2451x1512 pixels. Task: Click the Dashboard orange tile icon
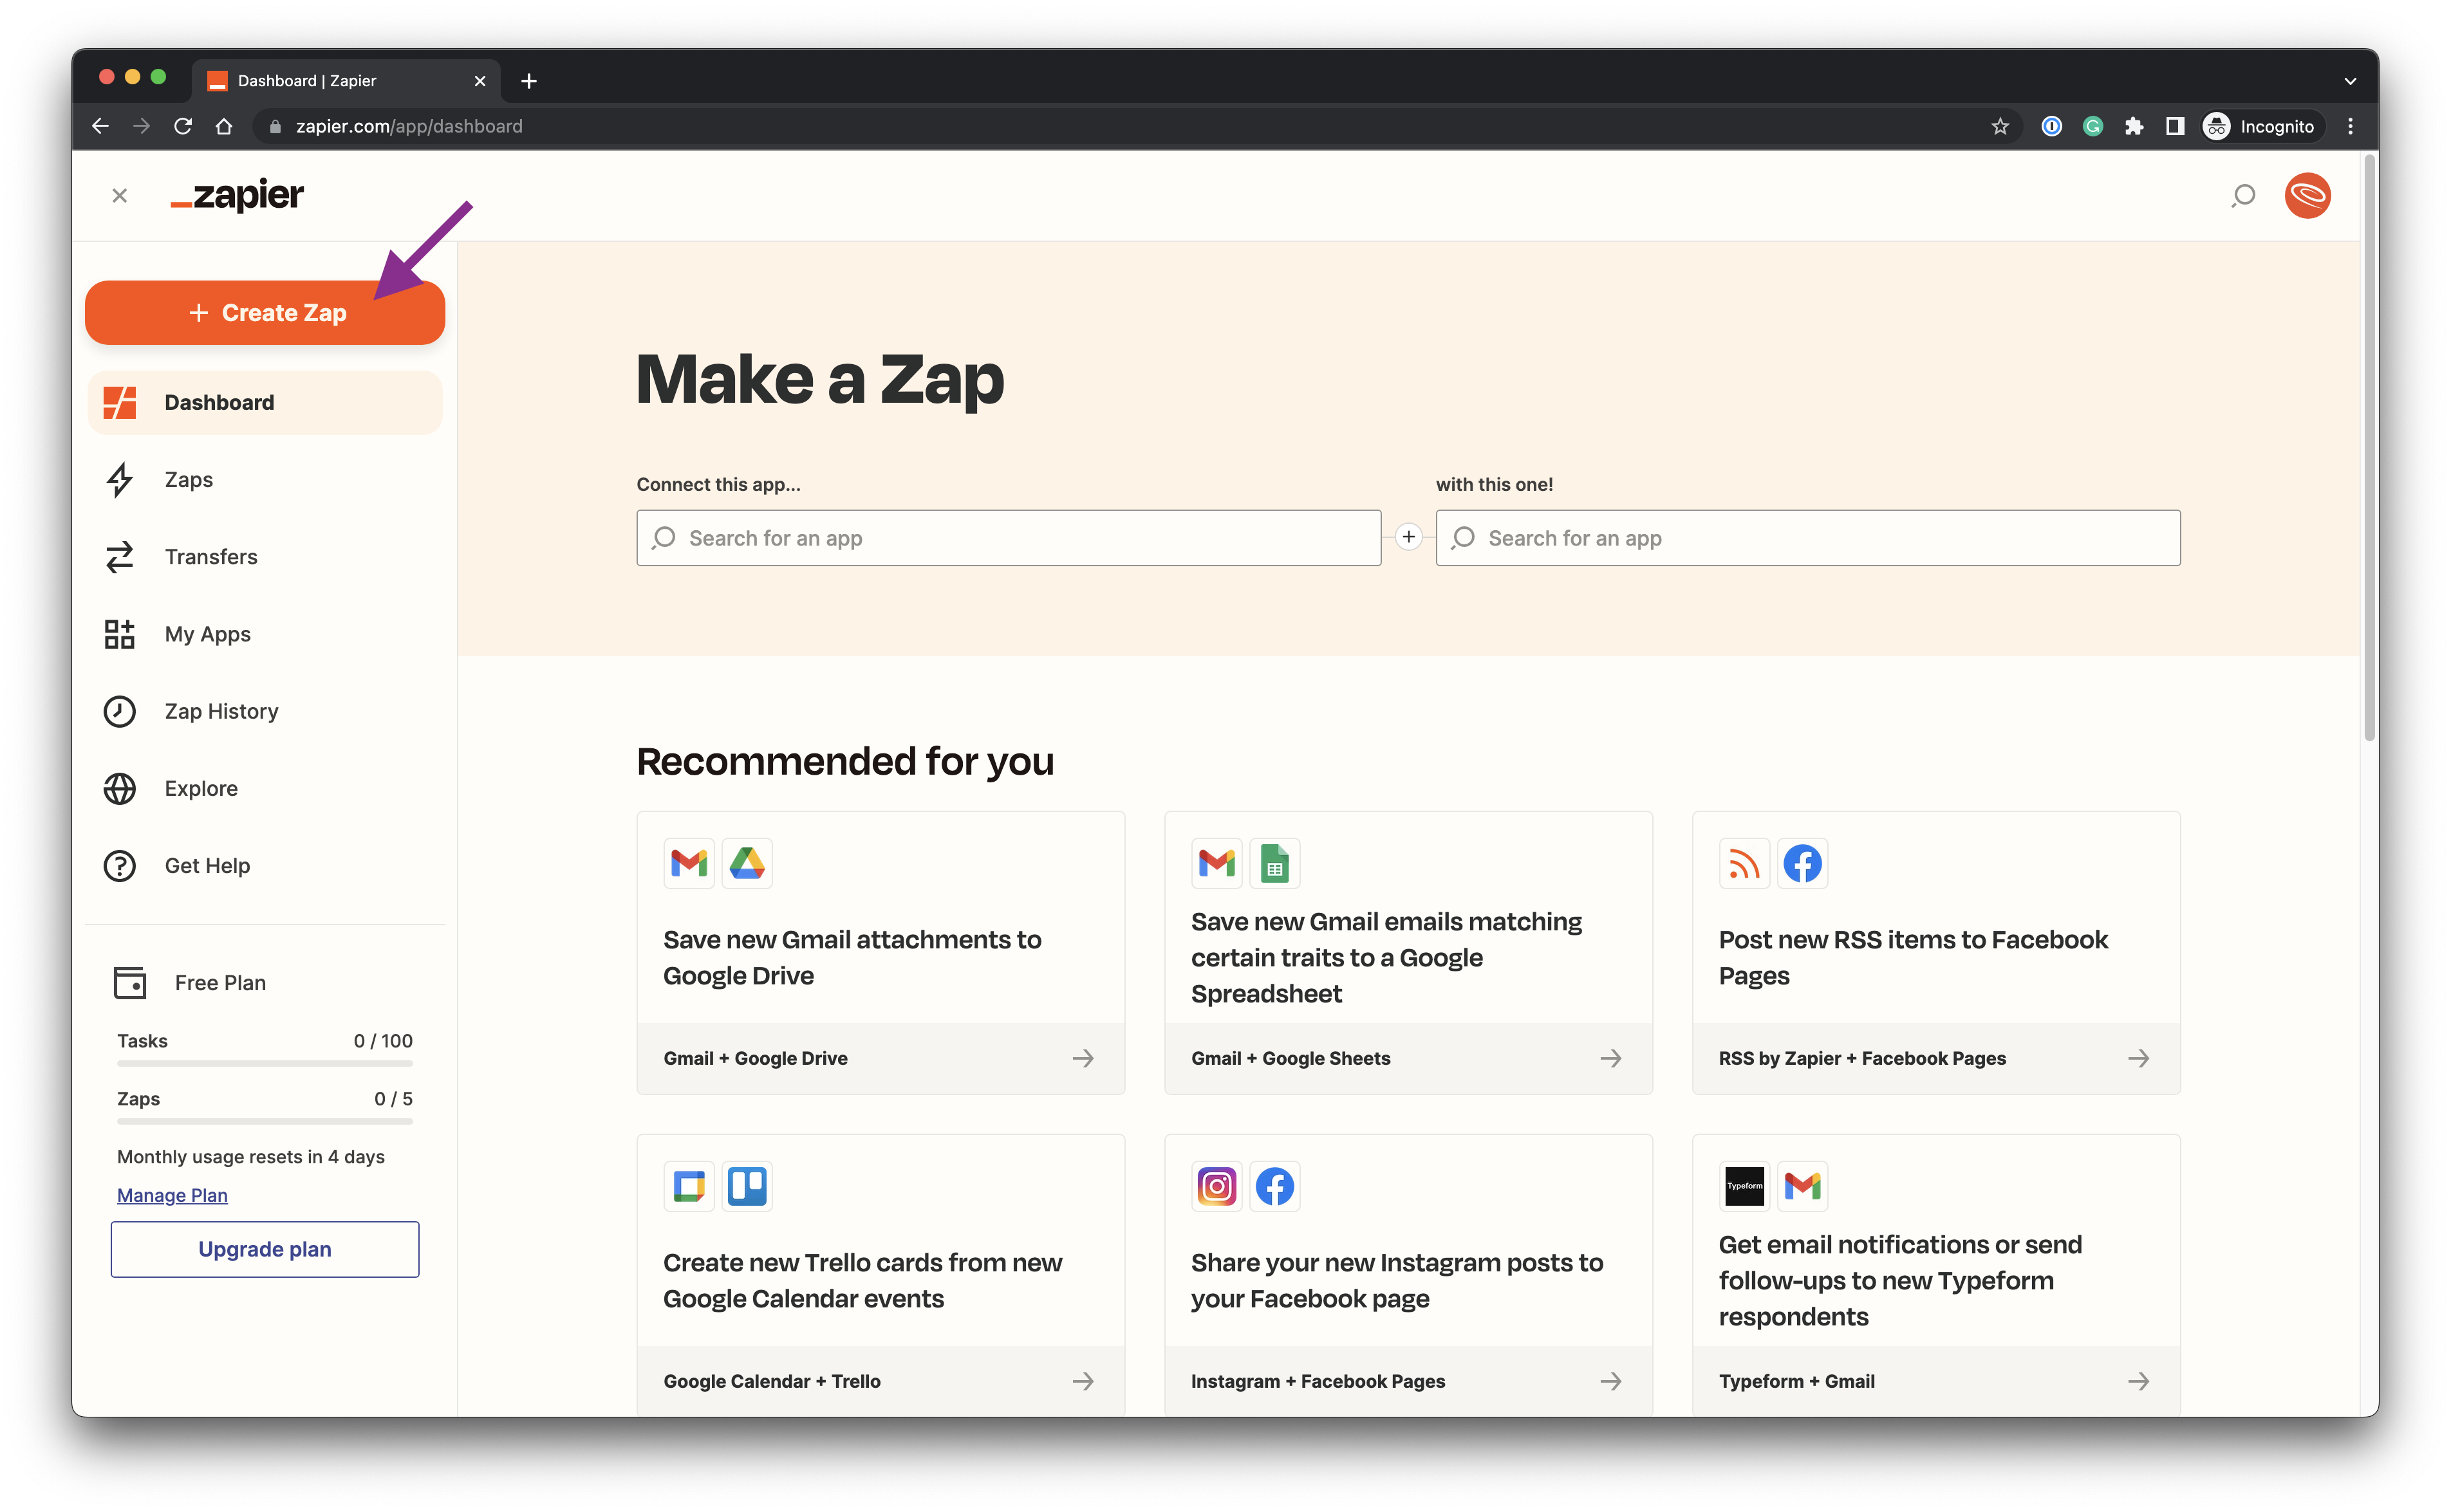[120, 402]
